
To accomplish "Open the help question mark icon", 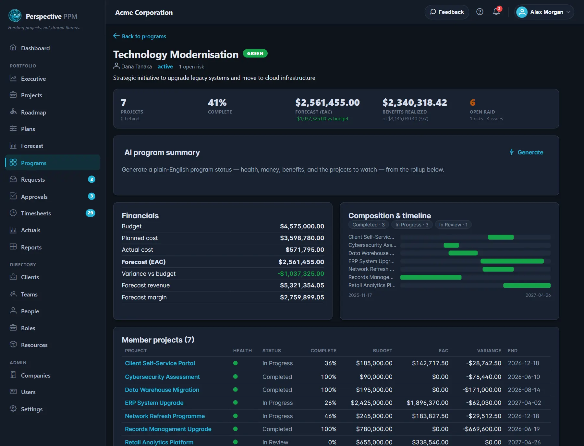I will 480,12.
